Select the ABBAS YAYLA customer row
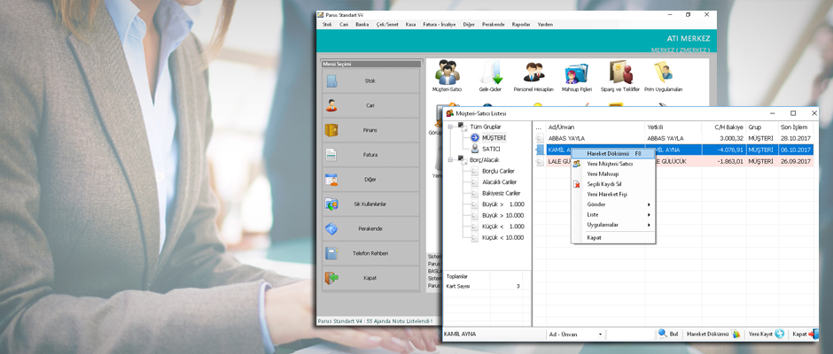The image size is (833, 354). 673,139
